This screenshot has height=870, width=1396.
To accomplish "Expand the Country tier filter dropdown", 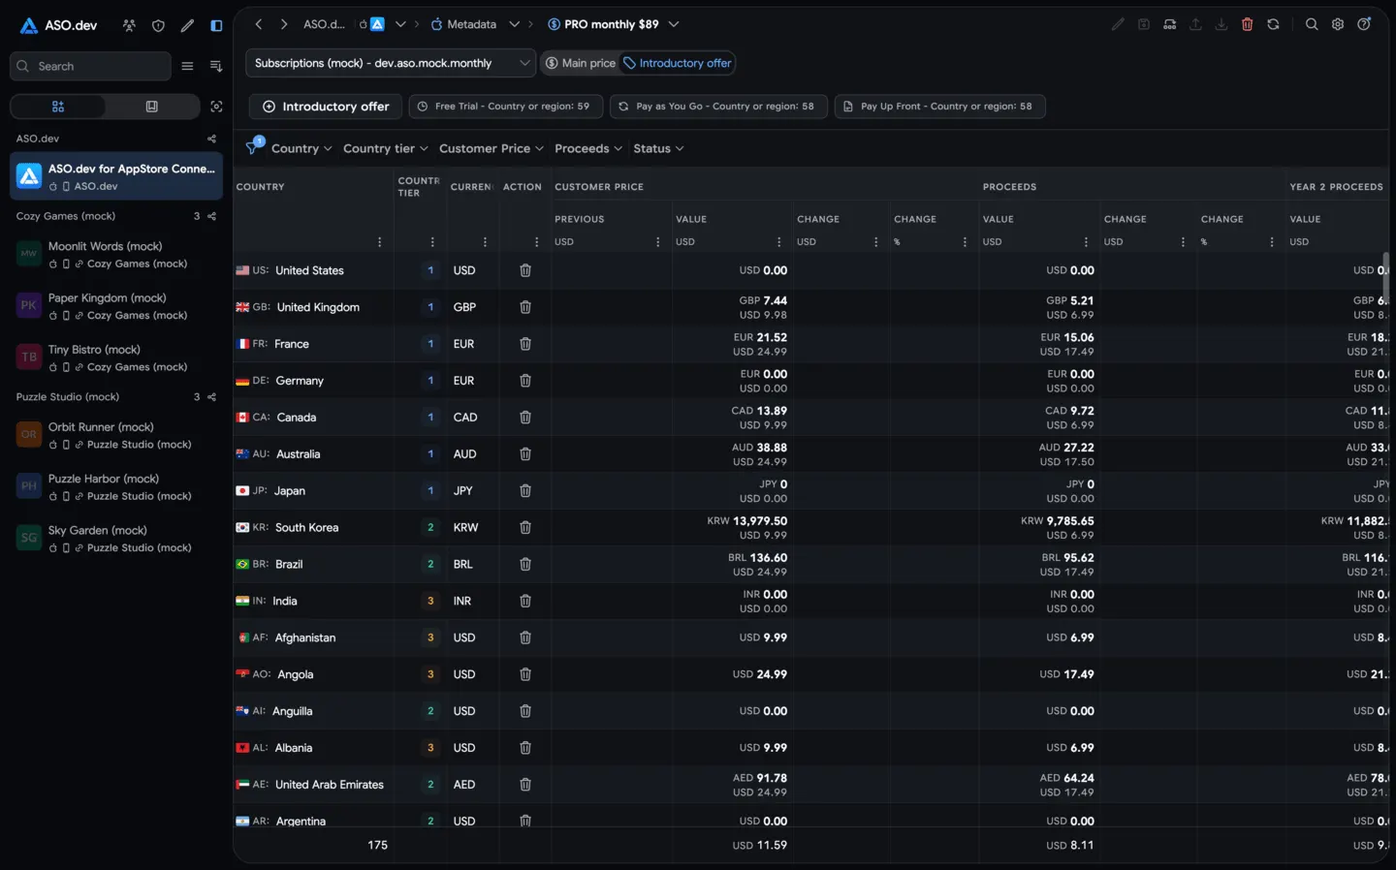I will (386, 148).
